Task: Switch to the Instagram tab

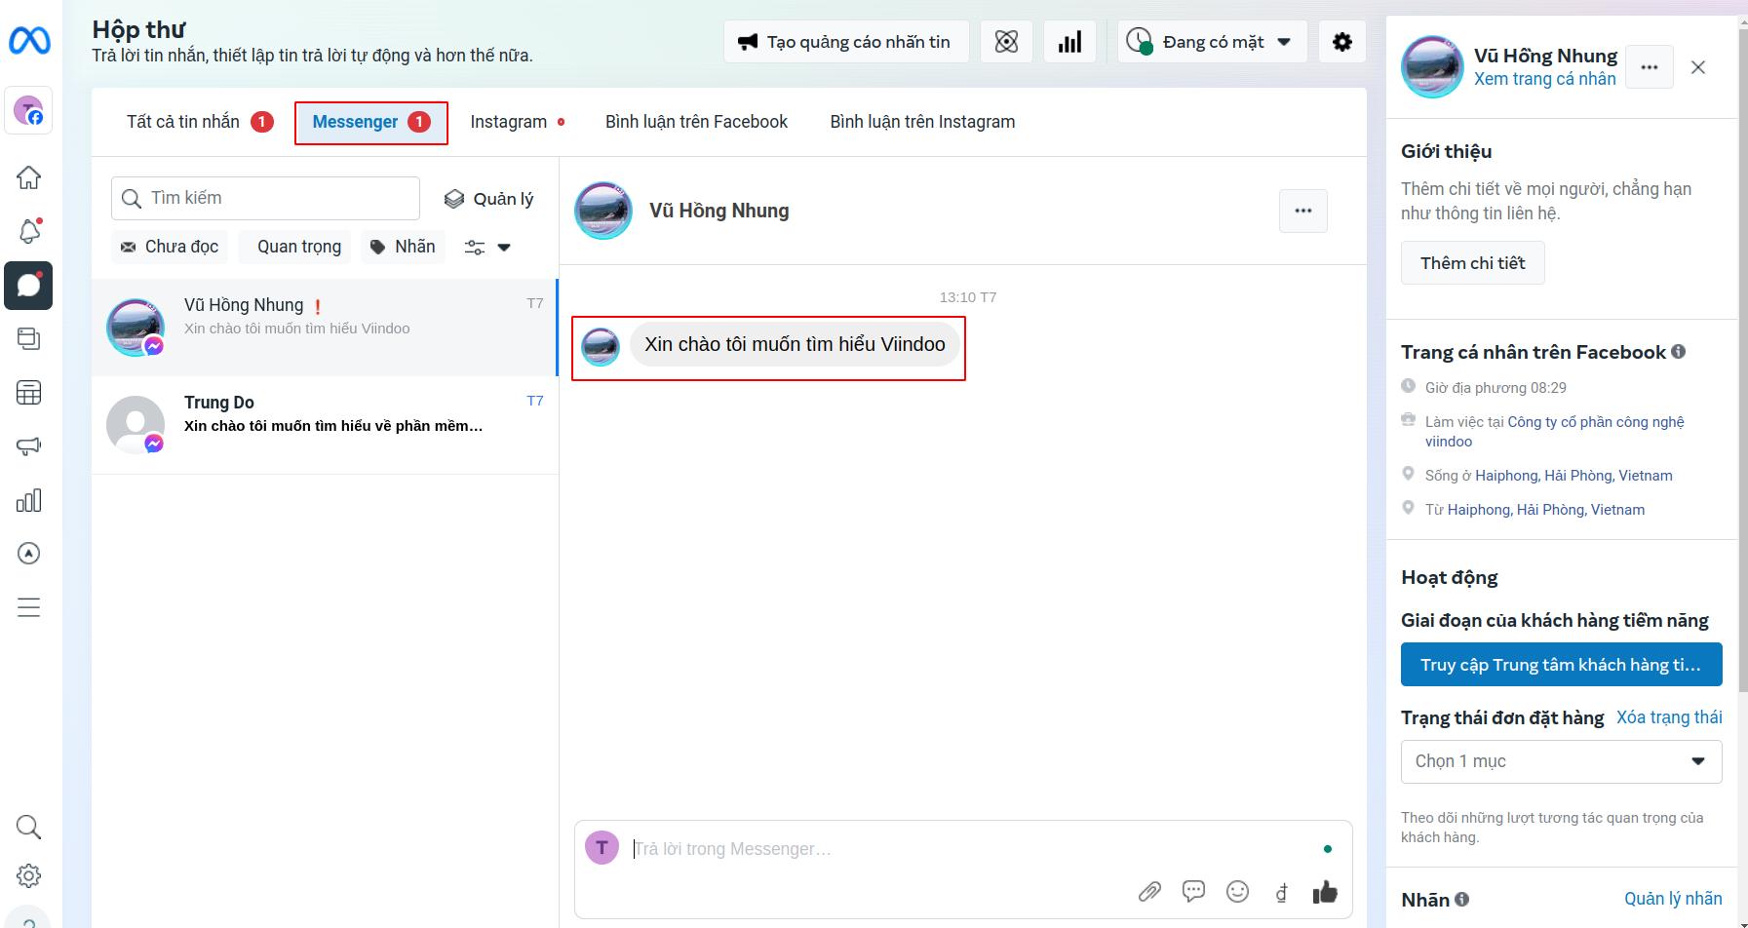Action: coord(518,122)
